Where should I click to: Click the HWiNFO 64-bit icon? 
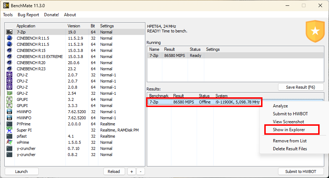click(x=9, y=117)
